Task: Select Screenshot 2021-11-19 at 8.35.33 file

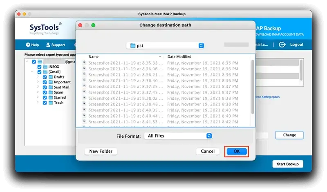Action: tap(125, 63)
